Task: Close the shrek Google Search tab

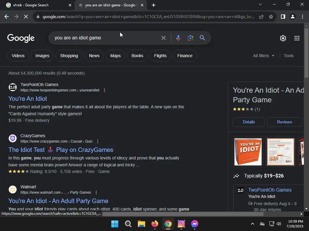Action: click(x=70, y=5)
